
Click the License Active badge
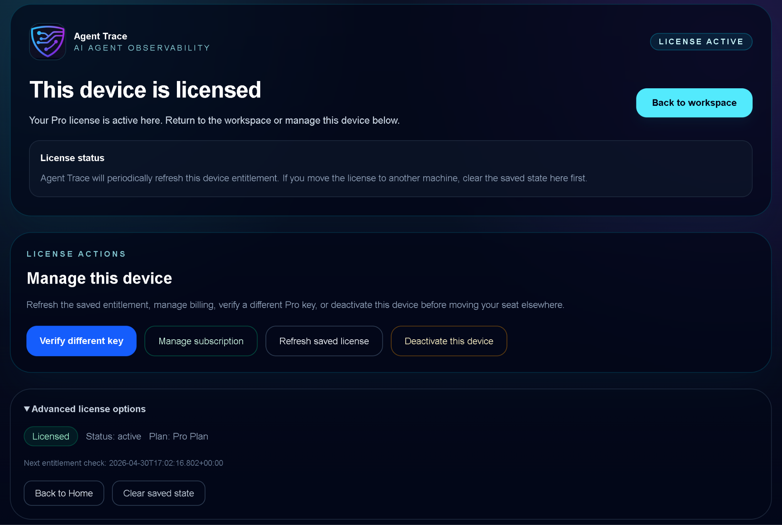(x=701, y=42)
